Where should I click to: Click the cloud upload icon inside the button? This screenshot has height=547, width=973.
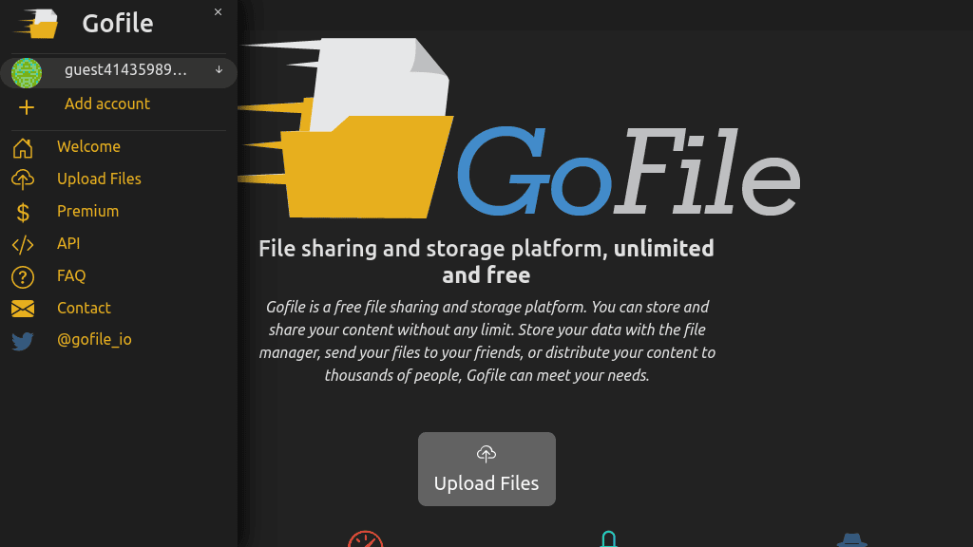(486, 453)
